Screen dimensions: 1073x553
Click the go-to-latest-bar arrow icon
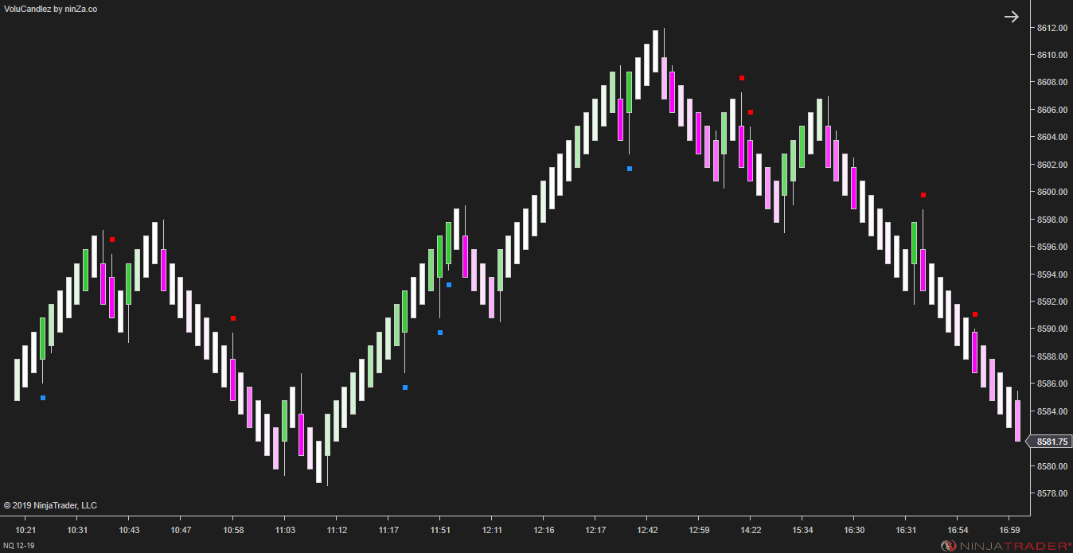click(x=1011, y=16)
